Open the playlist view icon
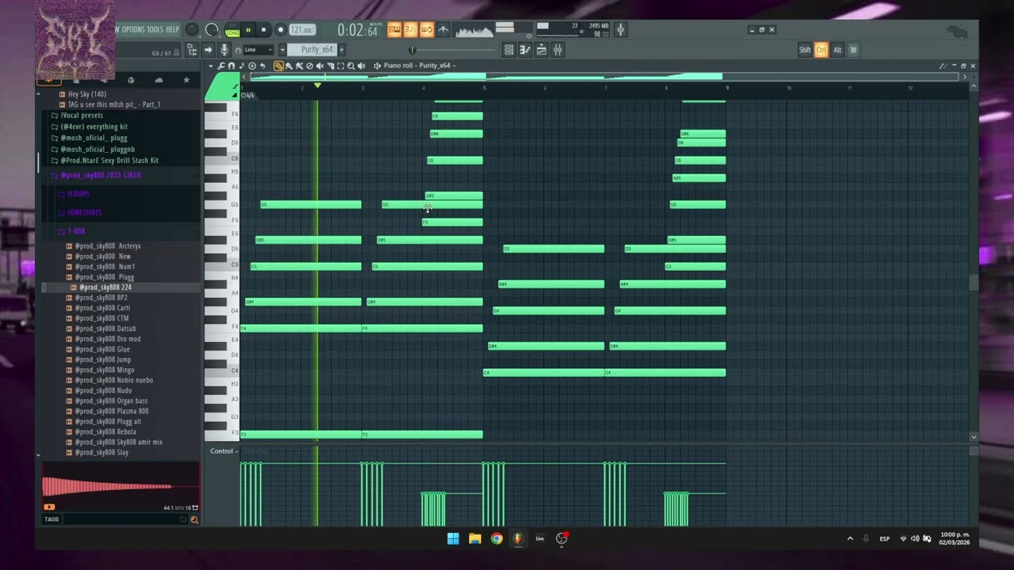 [509, 50]
